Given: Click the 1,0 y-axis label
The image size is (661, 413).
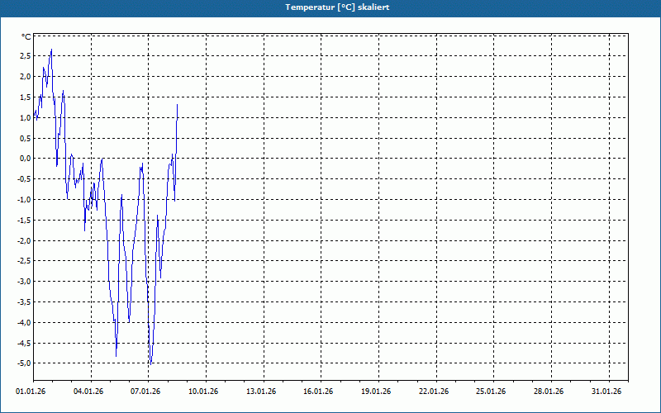Looking at the screenshot, I should (26, 118).
